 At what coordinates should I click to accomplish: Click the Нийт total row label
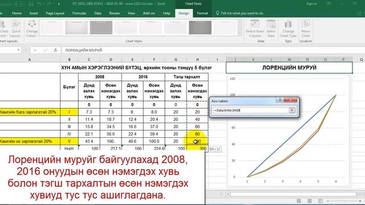69,148
